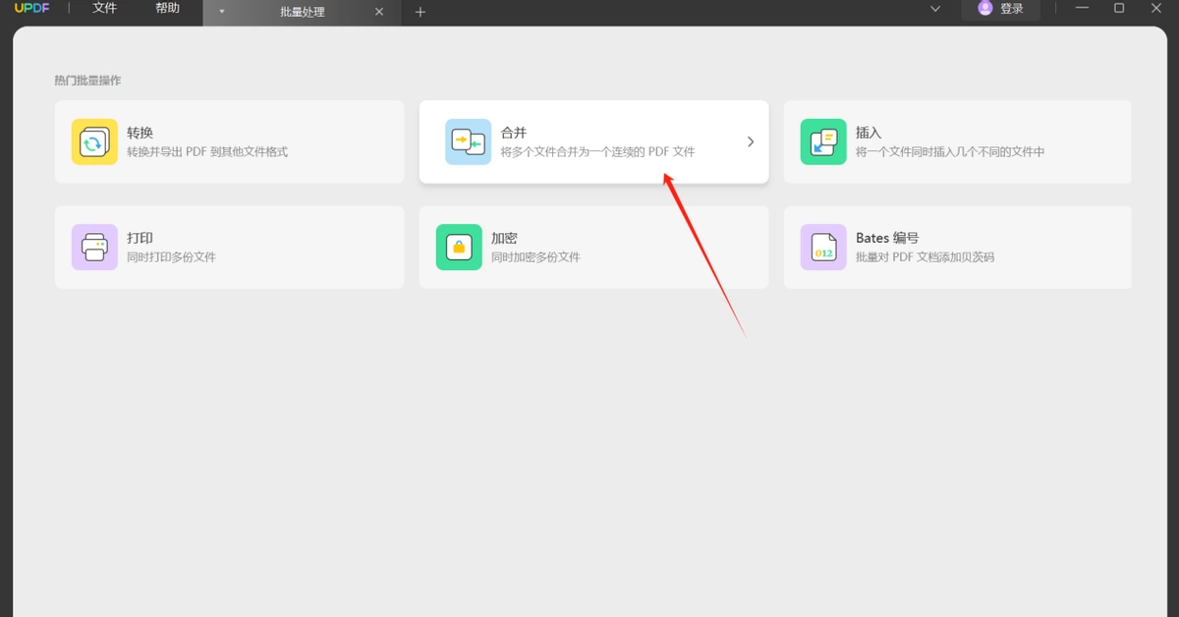Screen dimensions: 1179x617
Task: Click the 热门批量操作 section heading
Action: click(87, 81)
